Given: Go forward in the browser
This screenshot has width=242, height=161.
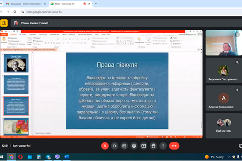Looking at the screenshot, I should 8,12.
